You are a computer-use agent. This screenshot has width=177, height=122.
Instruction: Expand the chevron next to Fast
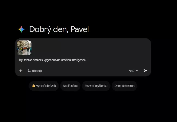click(137, 71)
